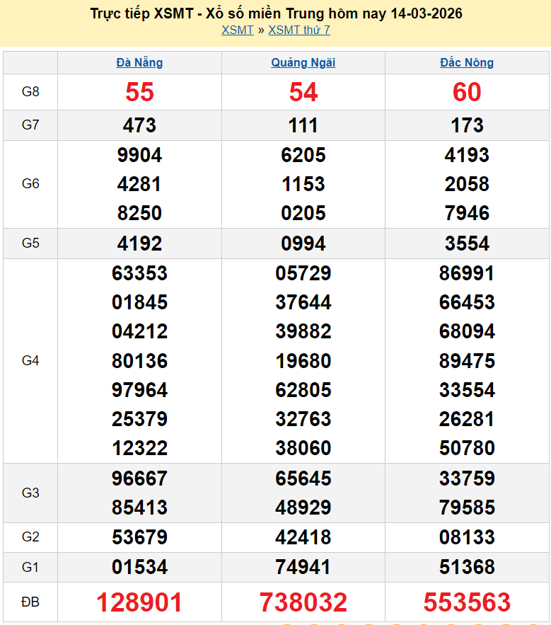551x625 pixels.
Task: Select Đắc Nông special prize 553563
Action: coord(467,602)
